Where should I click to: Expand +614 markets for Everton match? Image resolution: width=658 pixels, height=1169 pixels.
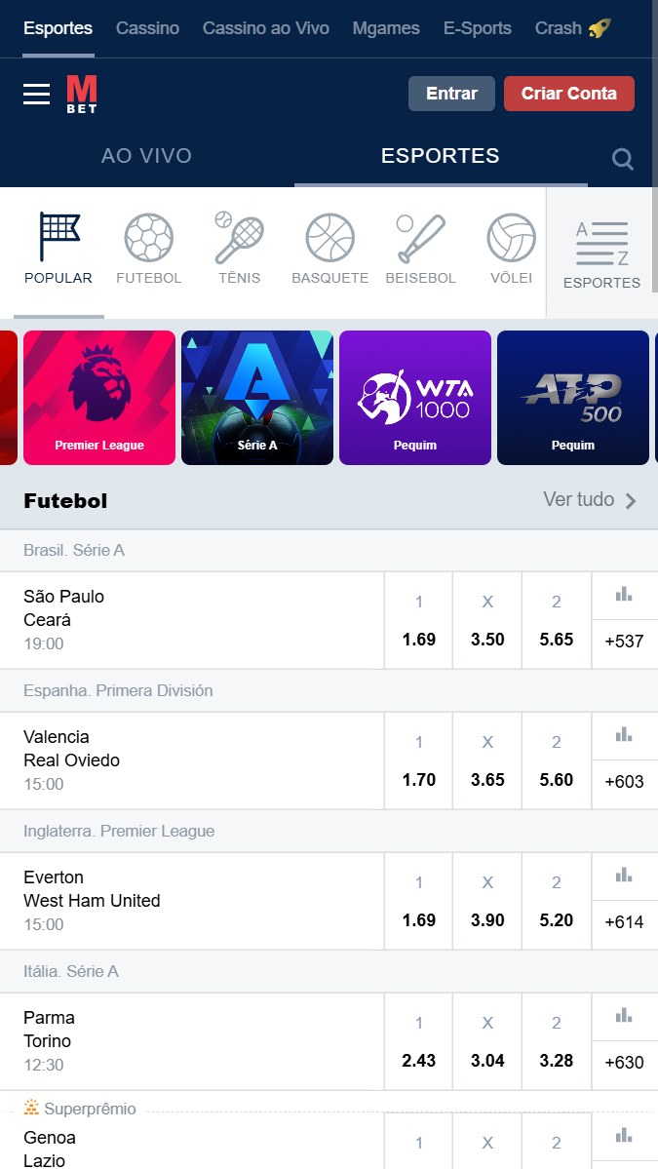click(624, 921)
